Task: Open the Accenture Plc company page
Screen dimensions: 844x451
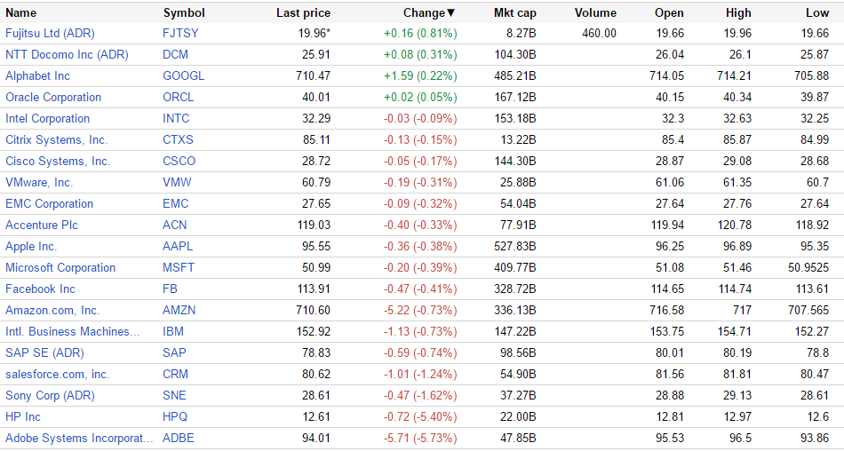Action: click(42, 225)
